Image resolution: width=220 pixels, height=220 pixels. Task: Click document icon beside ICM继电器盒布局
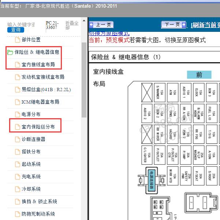click(18, 102)
